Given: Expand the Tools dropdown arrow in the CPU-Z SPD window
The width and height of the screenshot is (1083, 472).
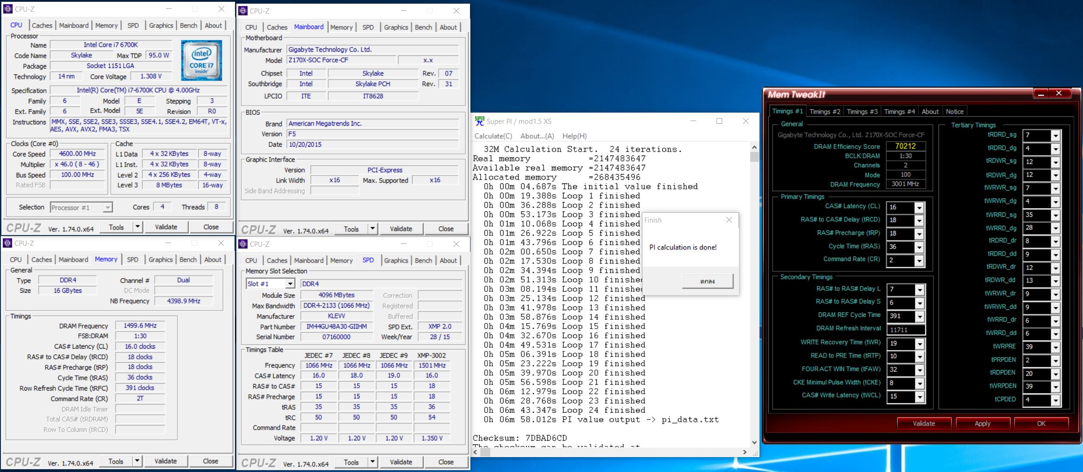Looking at the screenshot, I should click(x=372, y=462).
